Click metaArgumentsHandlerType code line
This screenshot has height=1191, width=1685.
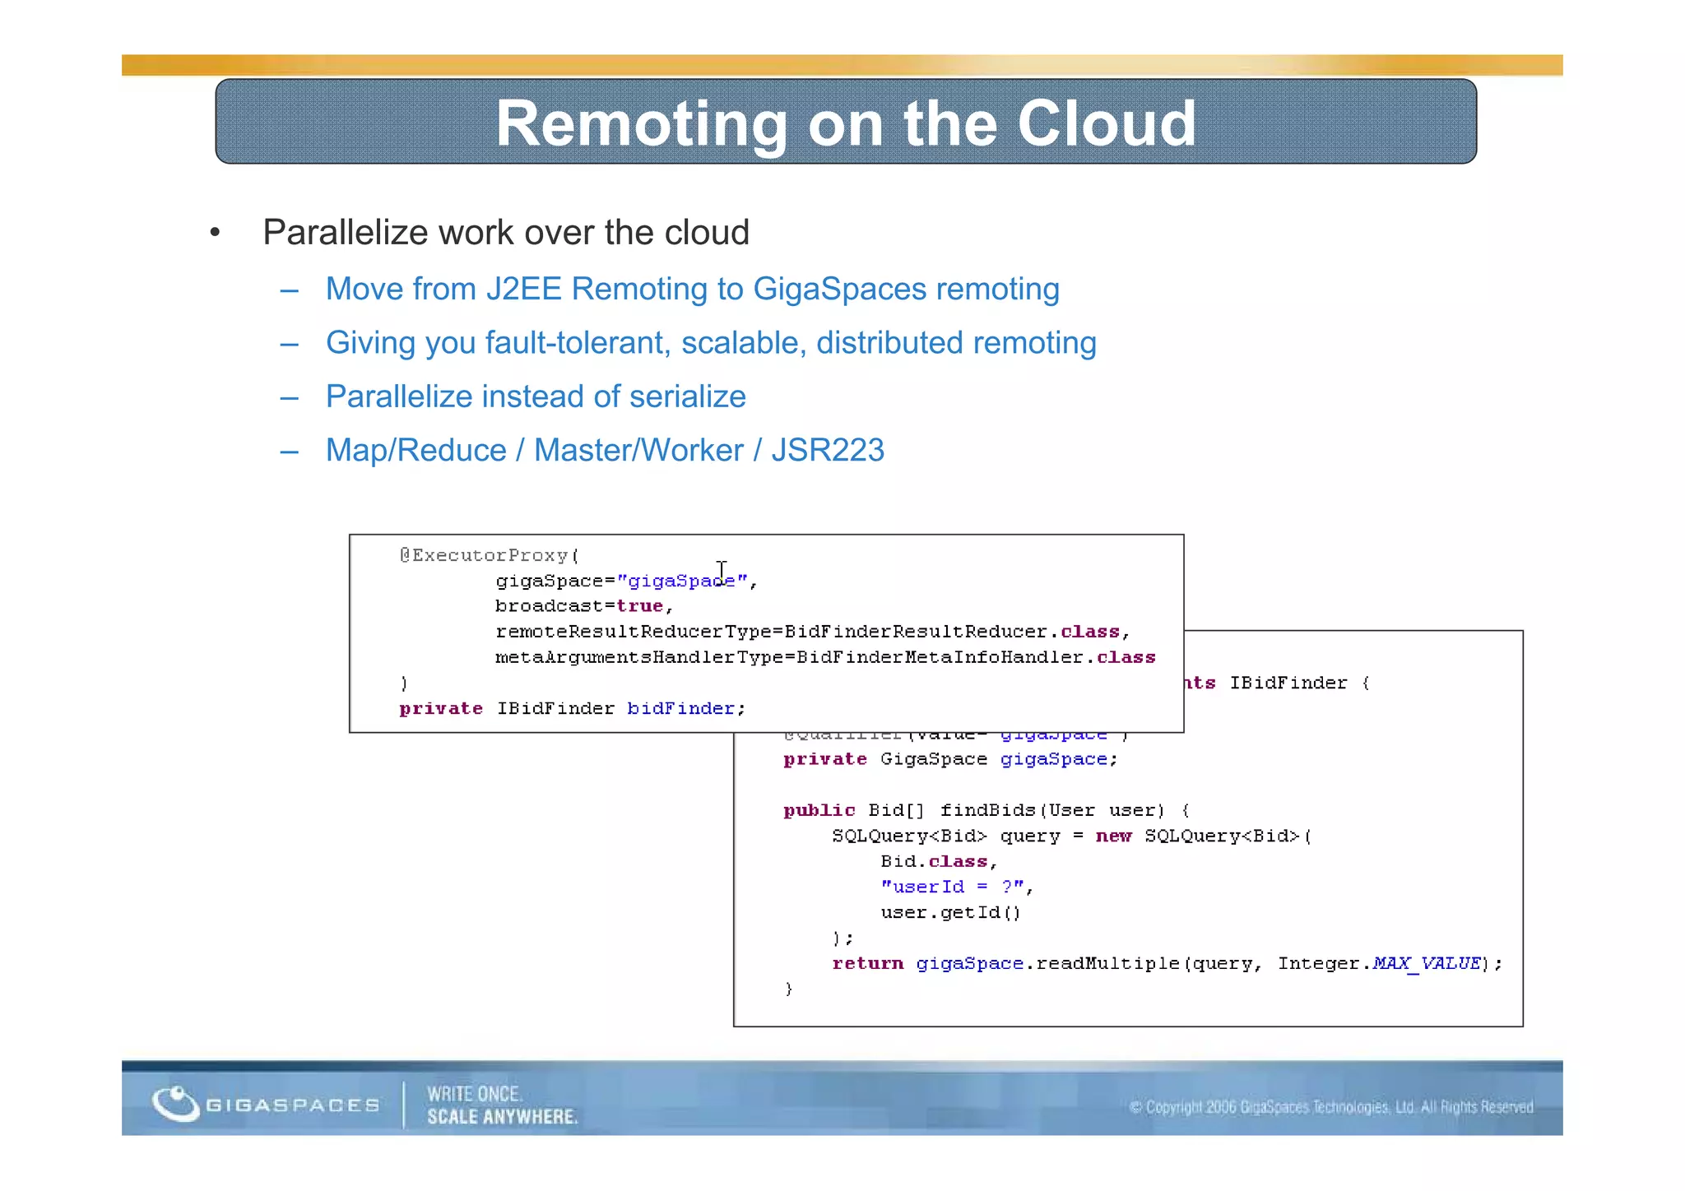[824, 657]
